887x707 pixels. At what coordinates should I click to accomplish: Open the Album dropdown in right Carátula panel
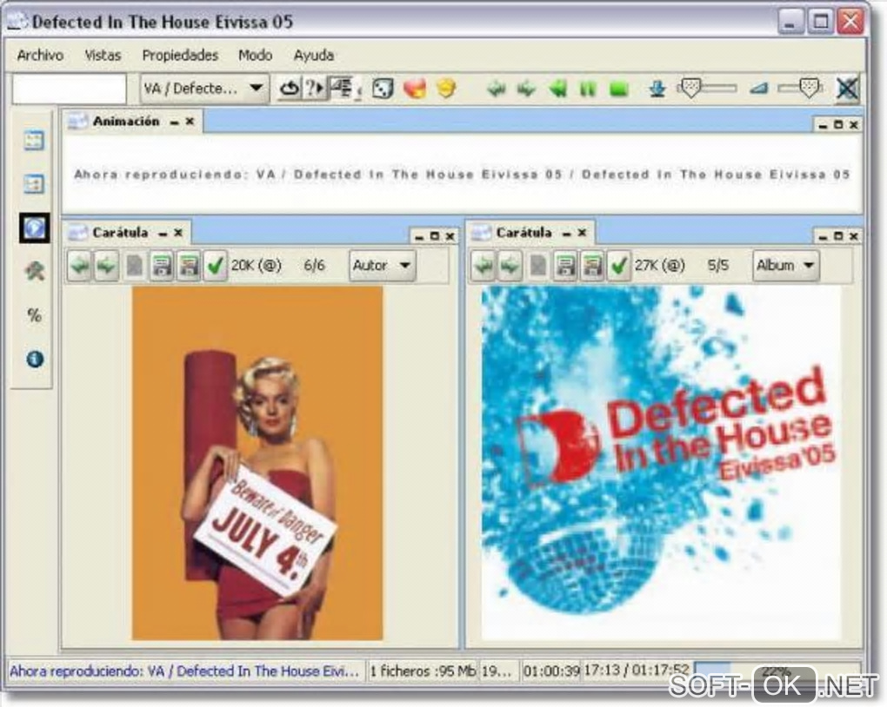coord(786,265)
